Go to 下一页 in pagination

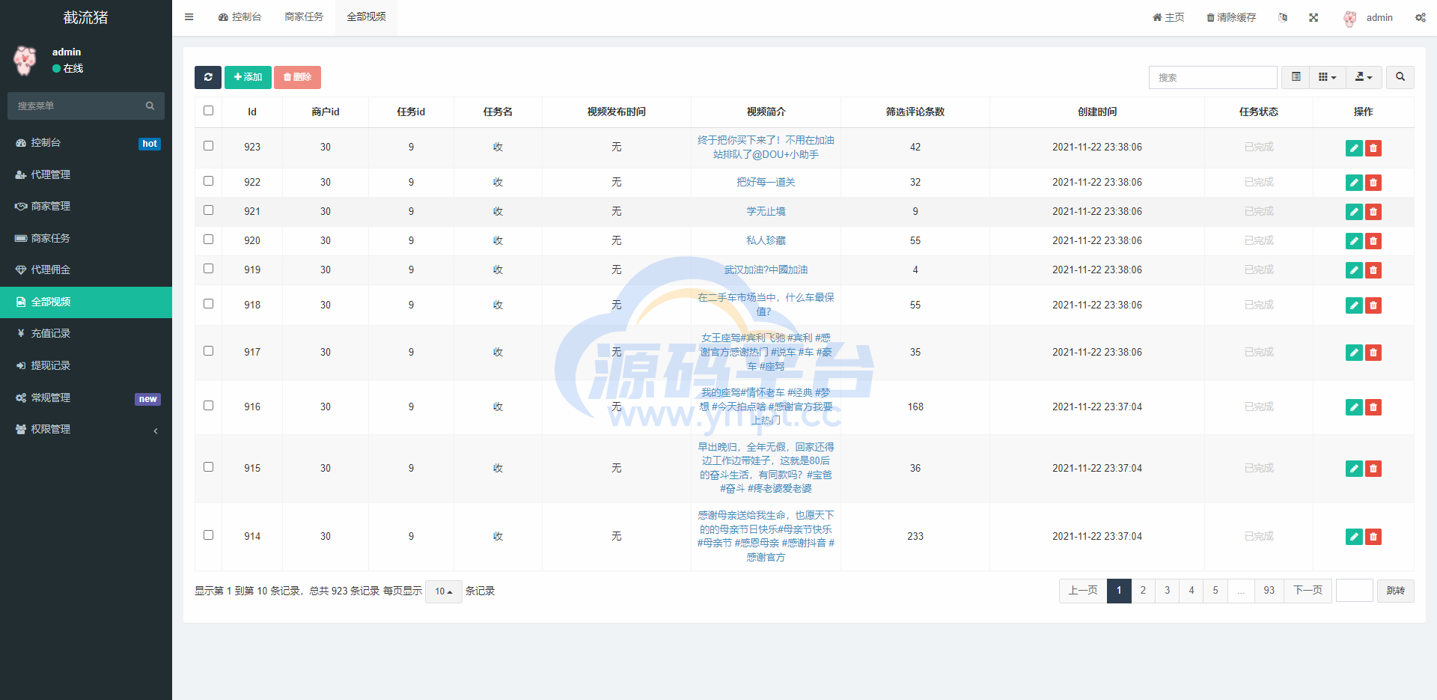pos(1308,591)
